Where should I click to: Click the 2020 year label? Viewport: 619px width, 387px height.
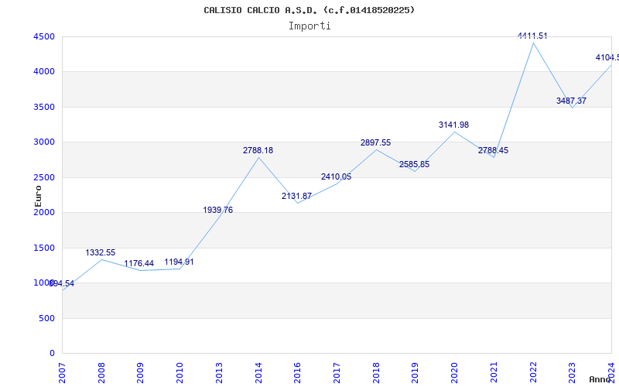pyautogui.click(x=454, y=373)
